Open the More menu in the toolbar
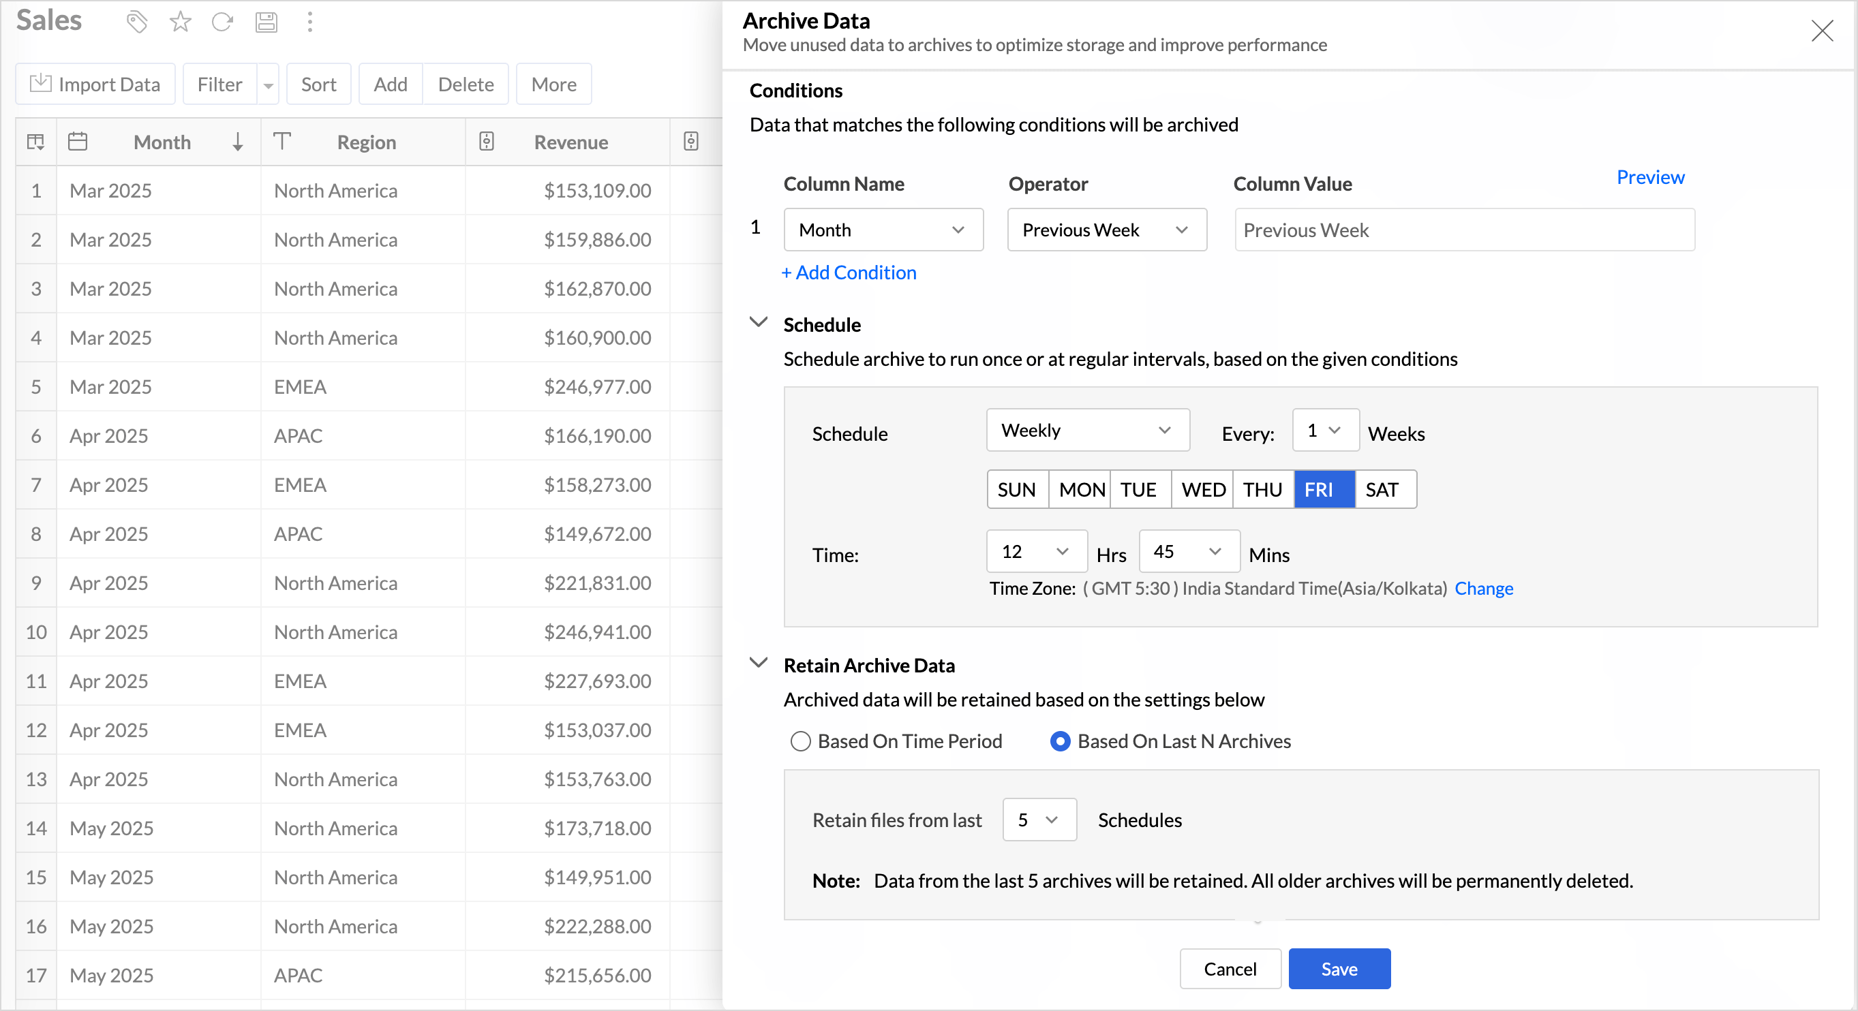This screenshot has height=1011, width=1858. (553, 84)
